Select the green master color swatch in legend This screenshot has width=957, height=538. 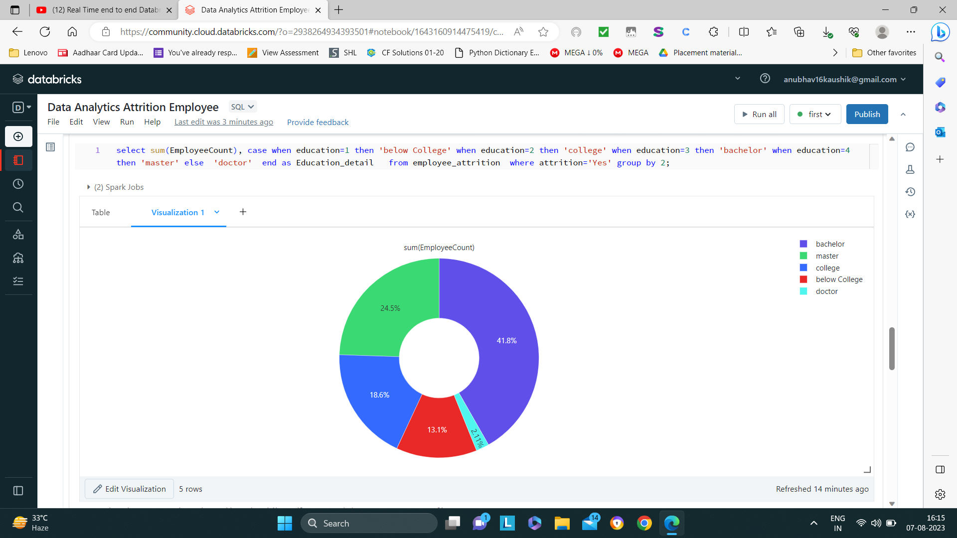pos(803,256)
